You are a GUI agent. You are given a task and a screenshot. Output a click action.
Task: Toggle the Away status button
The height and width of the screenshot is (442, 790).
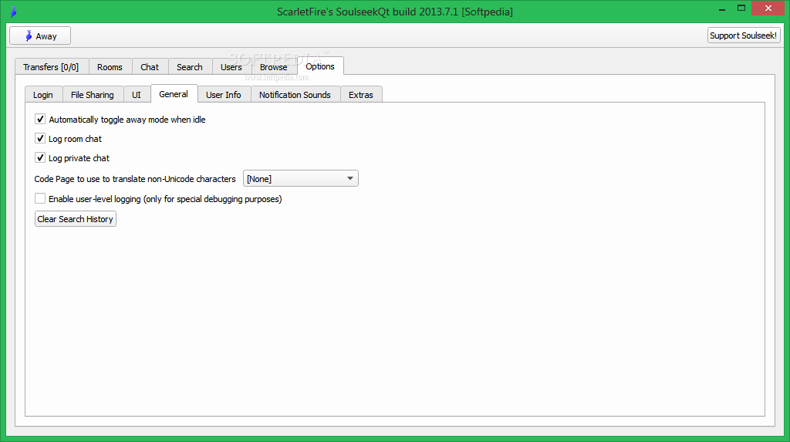(40, 35)
